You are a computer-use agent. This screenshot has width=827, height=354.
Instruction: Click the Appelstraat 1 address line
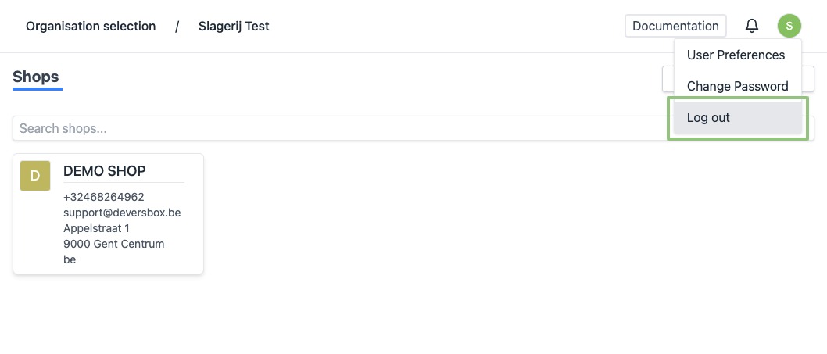tap(96, 228)
